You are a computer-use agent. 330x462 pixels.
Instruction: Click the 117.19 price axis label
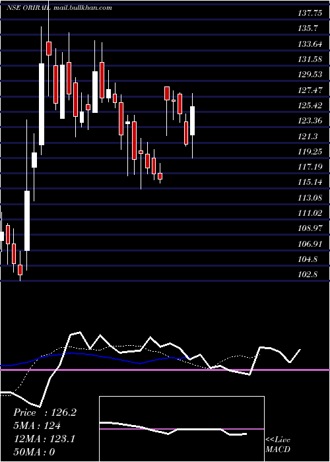coord(310,167)
